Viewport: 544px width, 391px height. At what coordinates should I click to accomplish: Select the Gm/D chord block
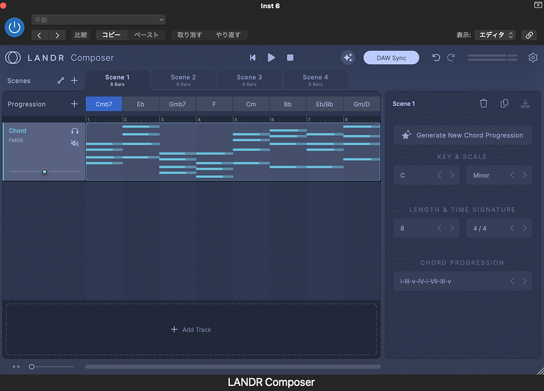(x=361, y=104)
